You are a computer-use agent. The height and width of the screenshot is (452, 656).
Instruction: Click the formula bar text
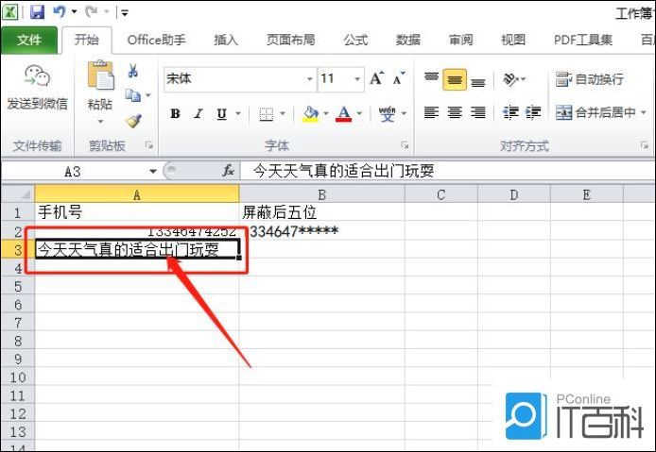[344, 171]
